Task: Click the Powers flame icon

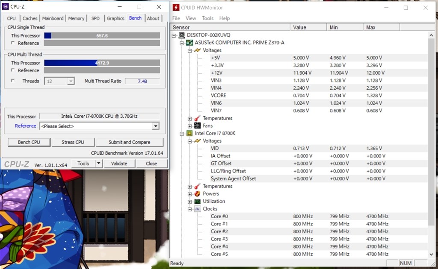Action: pyautogui.click(x=197, y=194)
